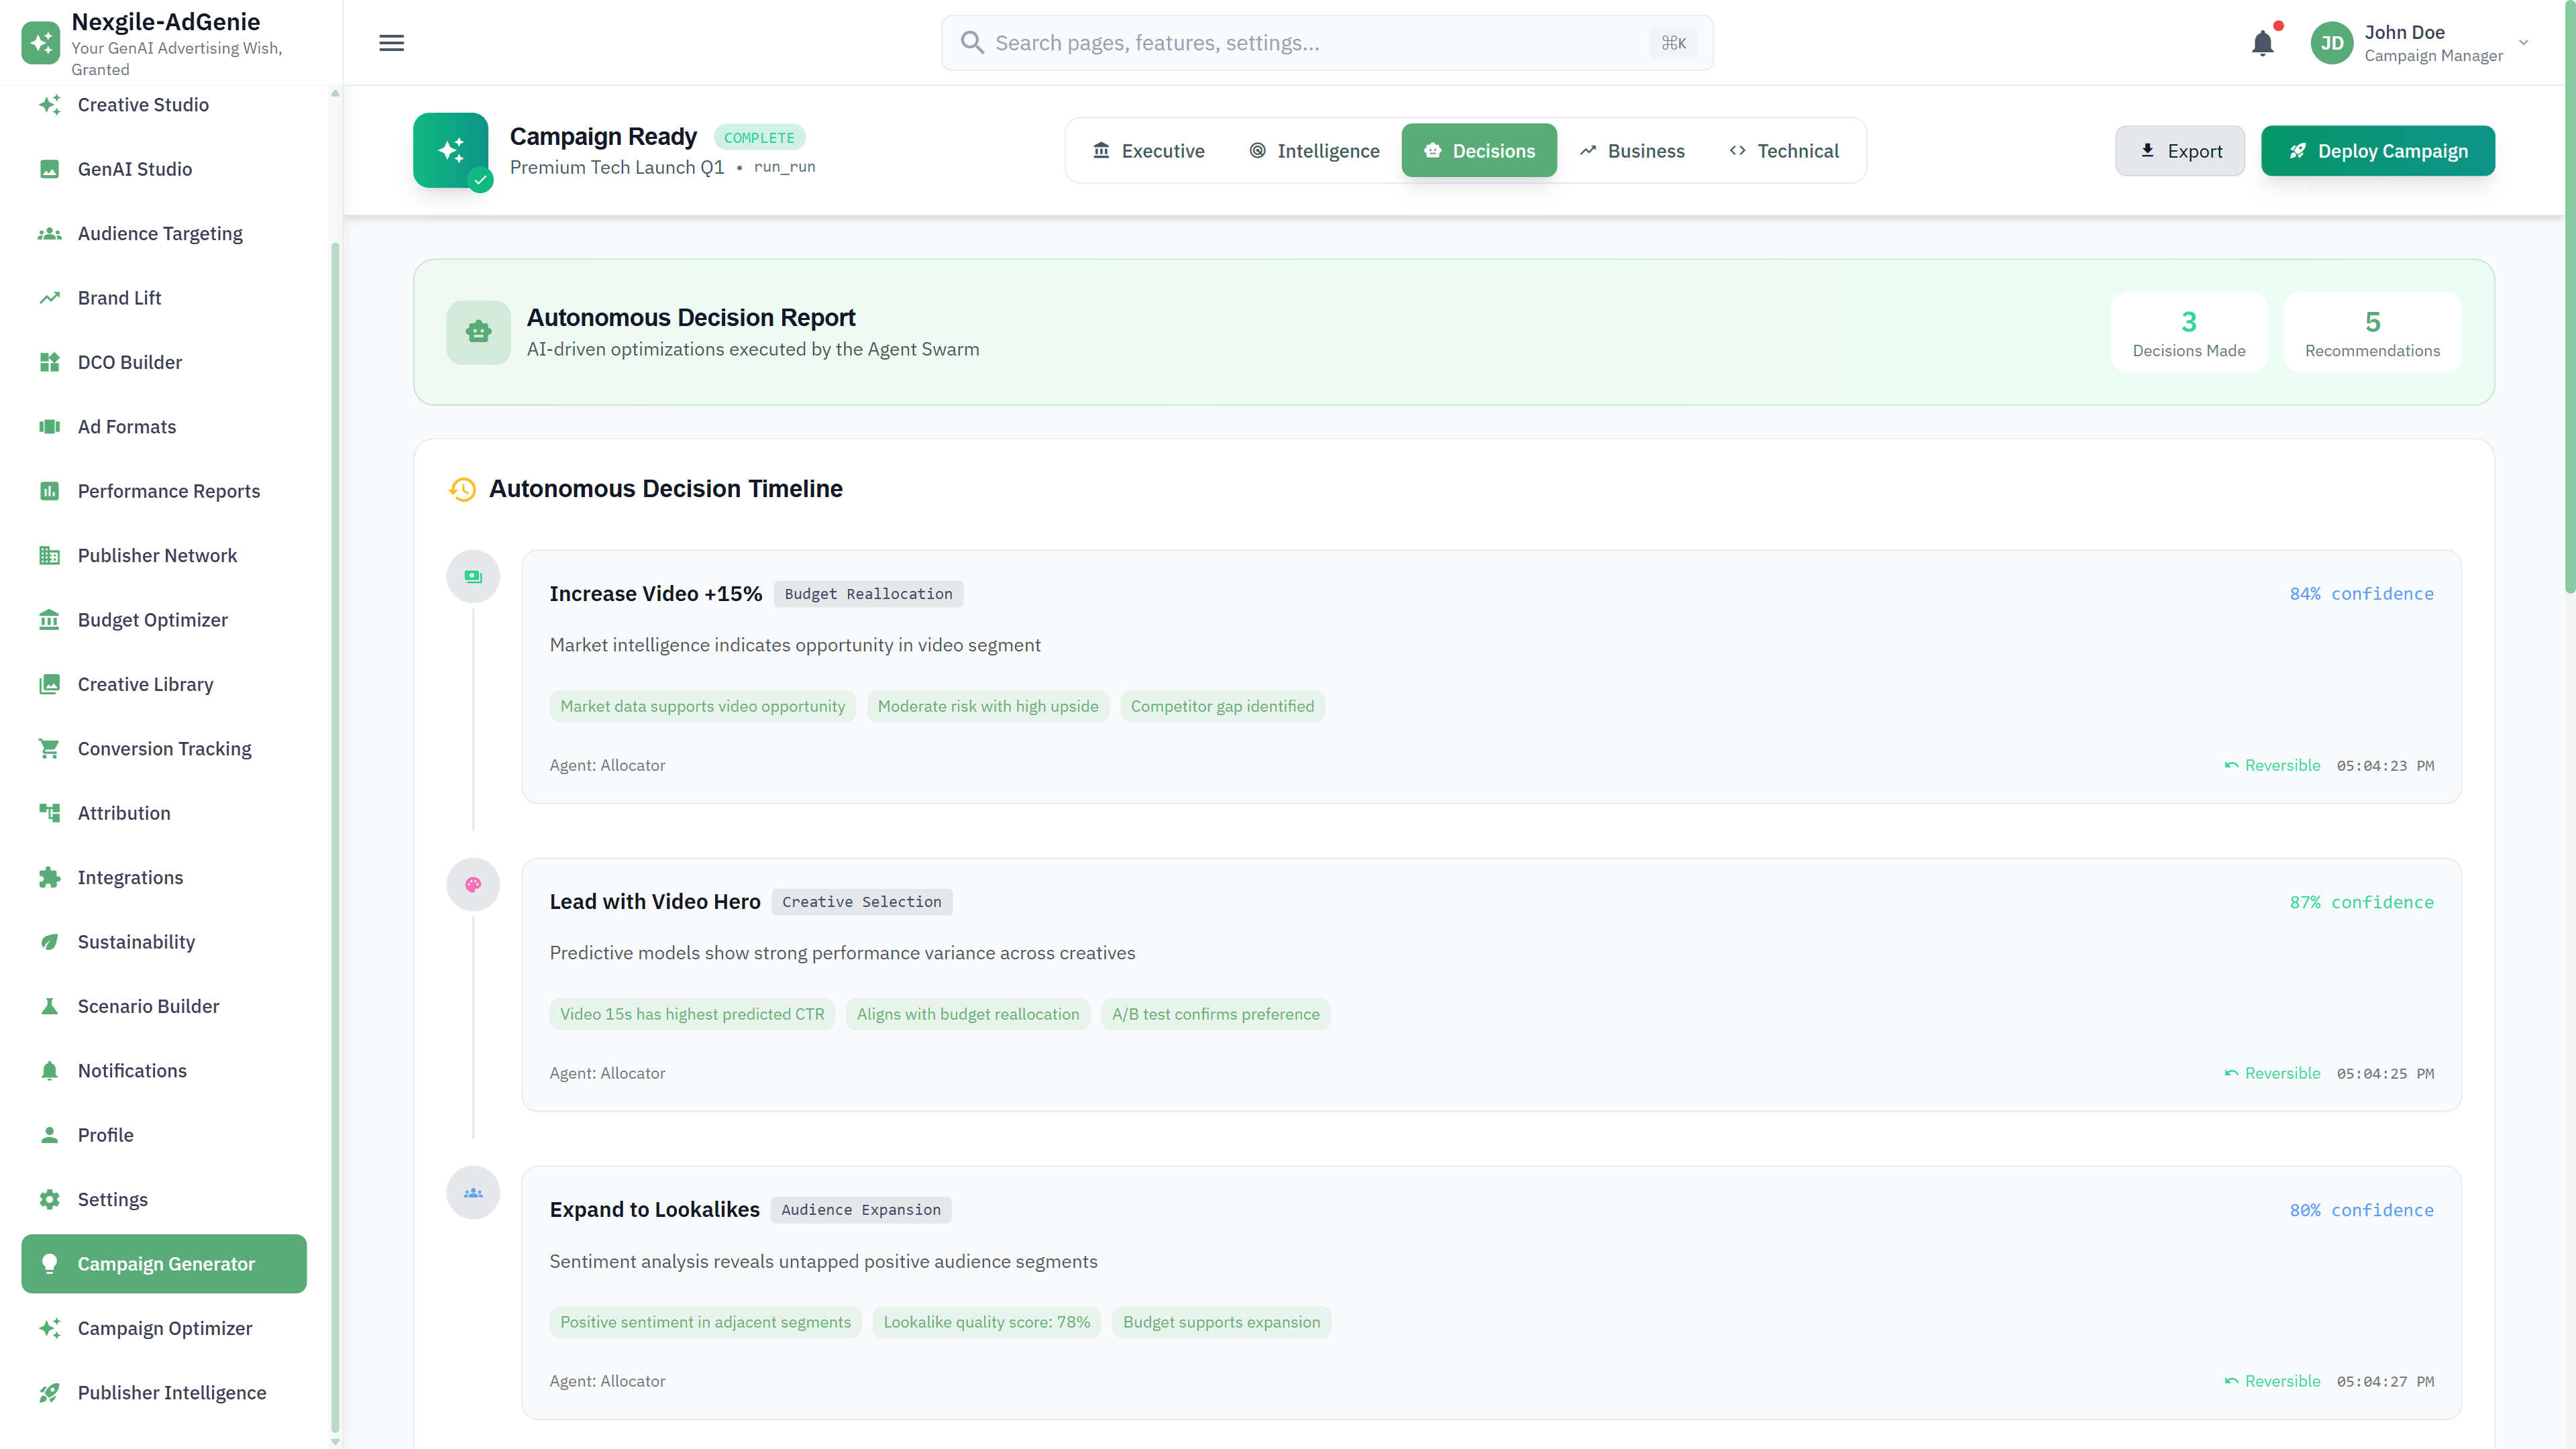This screenshot has height=1449, width=2576.
Task: Expand the John Doe account dropdown
Action: click(x=2524, y=42)
